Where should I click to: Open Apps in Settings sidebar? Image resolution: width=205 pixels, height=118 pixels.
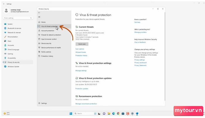18,41
